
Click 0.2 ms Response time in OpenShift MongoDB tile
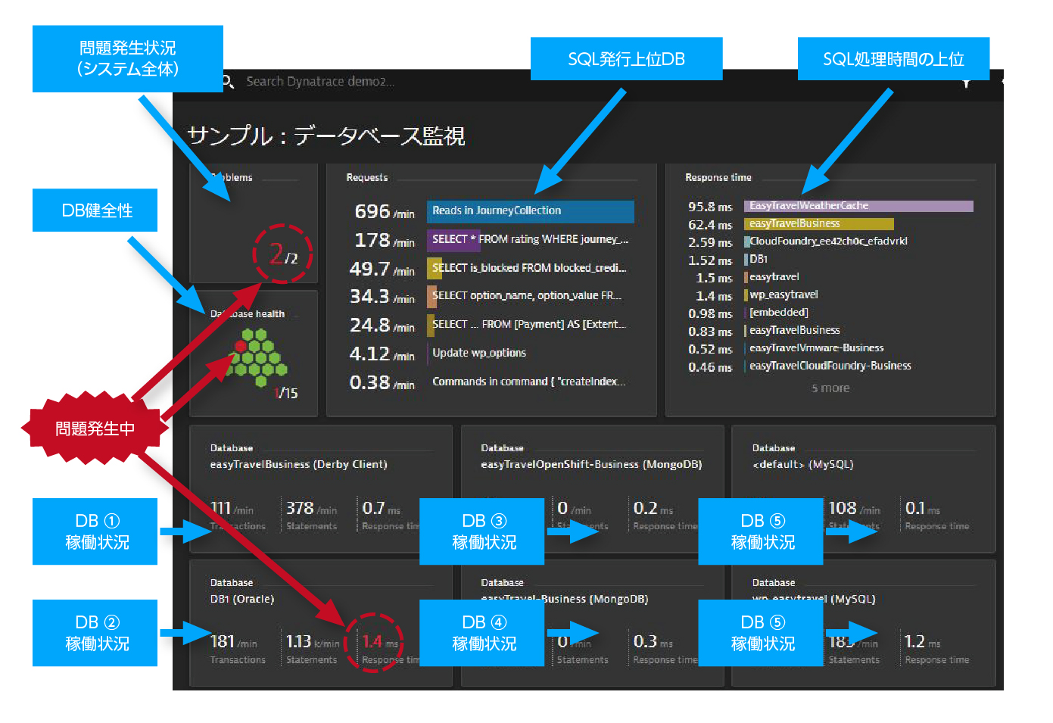point(665,516)
